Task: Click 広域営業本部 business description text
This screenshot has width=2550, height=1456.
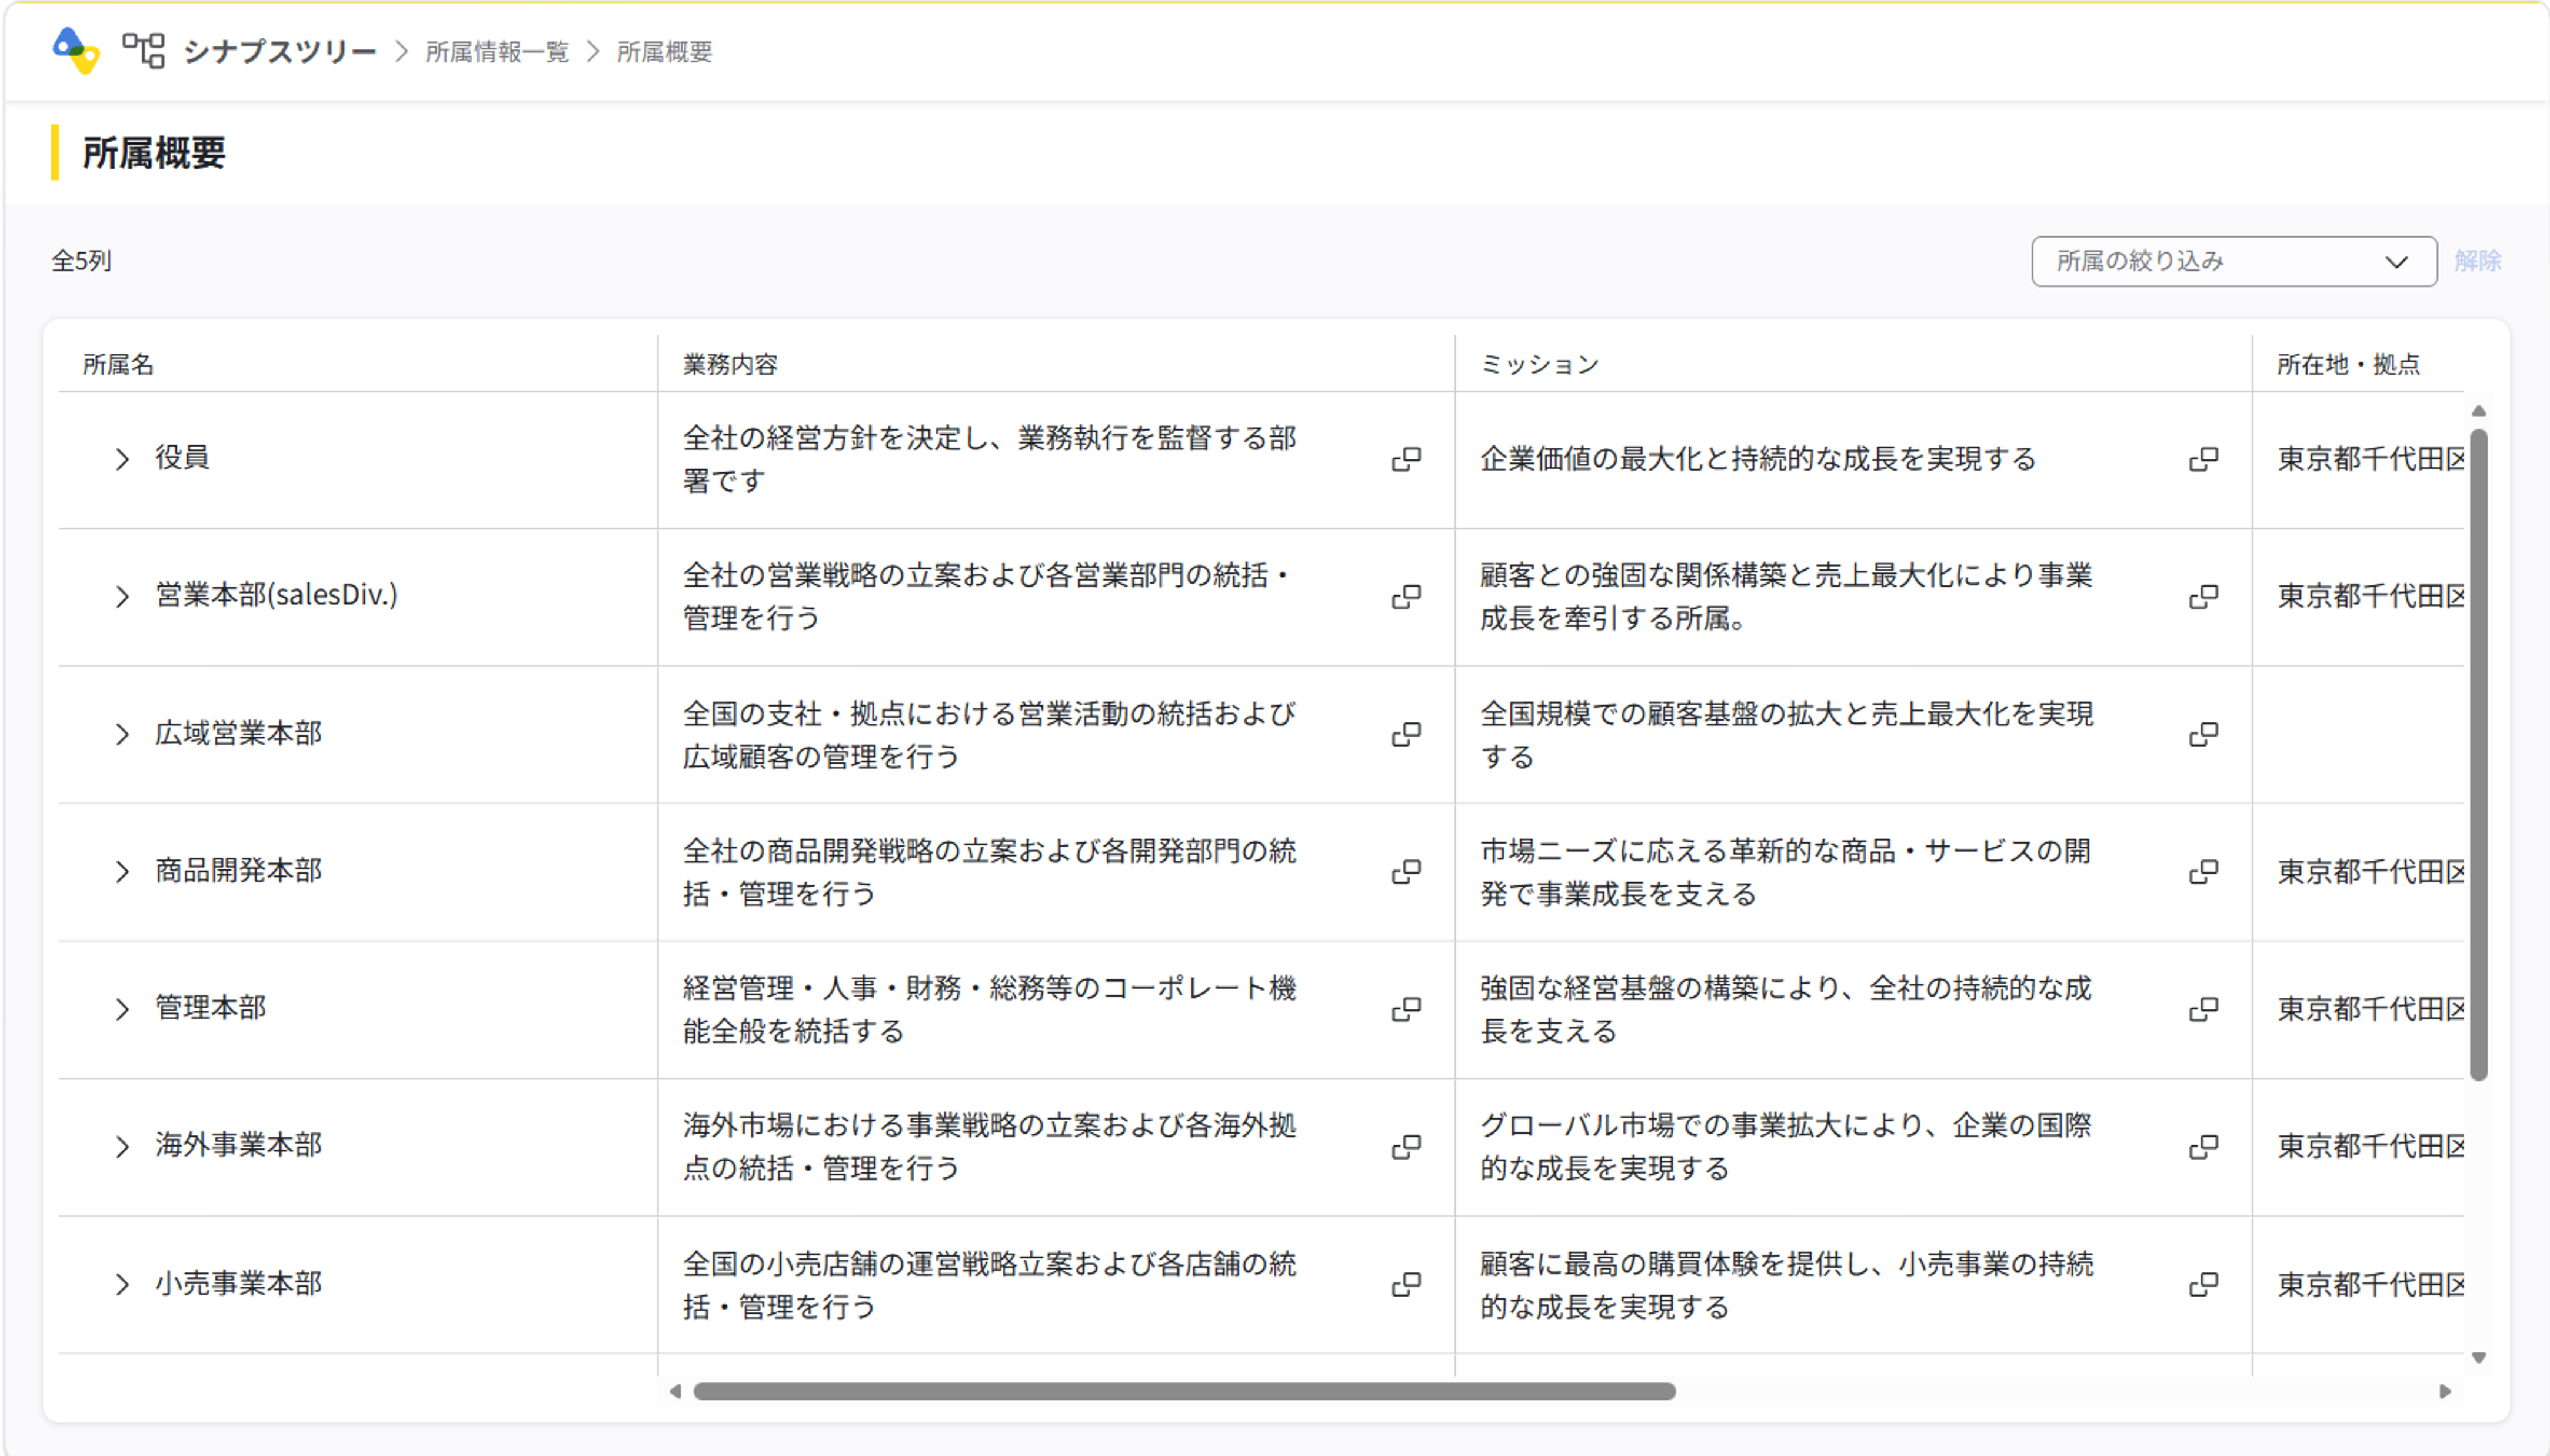Action: coord(989,735)
